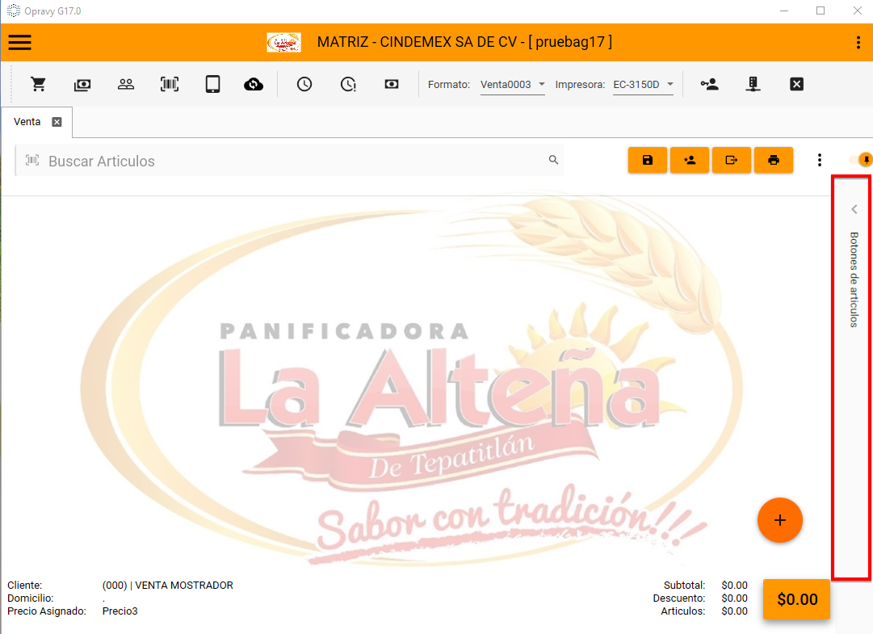Maximize the Opravy G17.0 window
Image resolution: width=873 pixels, height=634 pixels.
821,10
